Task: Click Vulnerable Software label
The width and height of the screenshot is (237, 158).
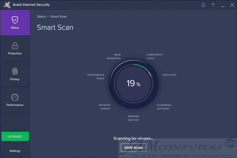Action: (164, 107)
